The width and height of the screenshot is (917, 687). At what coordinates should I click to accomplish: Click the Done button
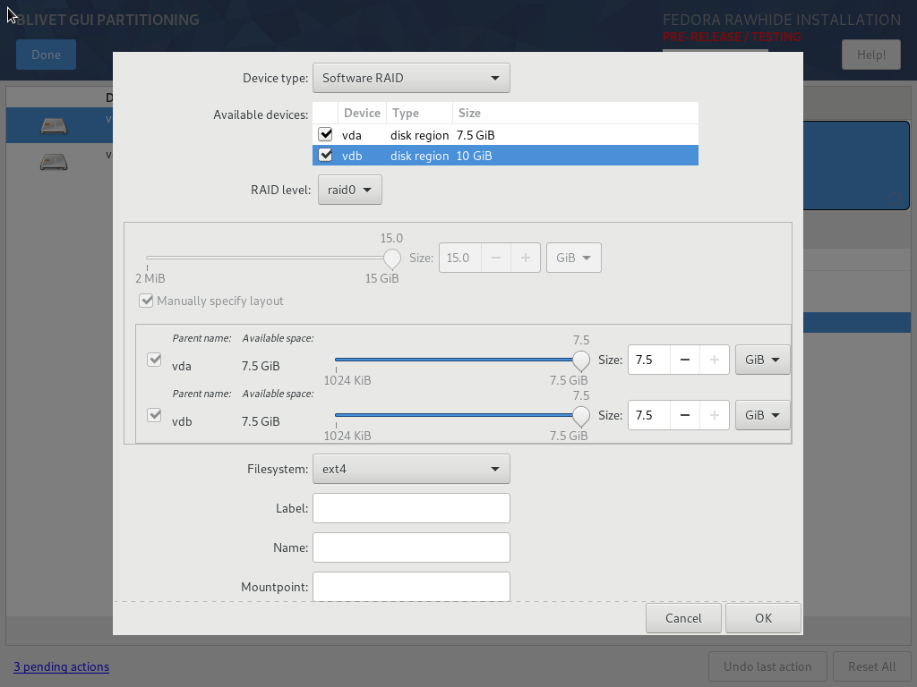click(x=47, y=55)
